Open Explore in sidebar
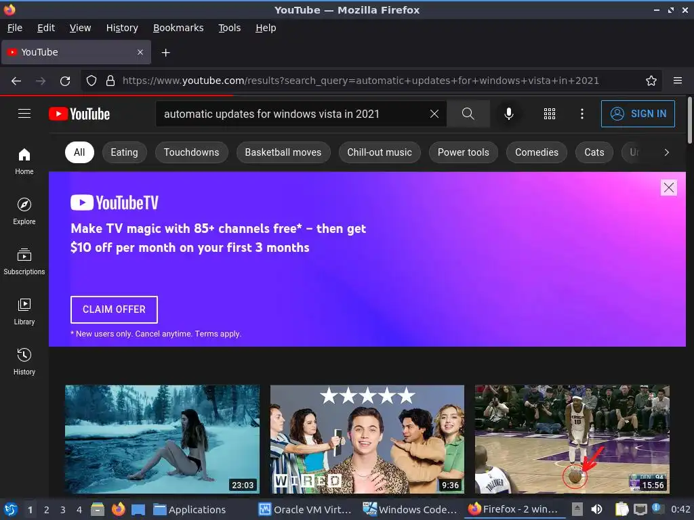The width and height of the screenshot is (694, 520). click(x=24, y=211)
